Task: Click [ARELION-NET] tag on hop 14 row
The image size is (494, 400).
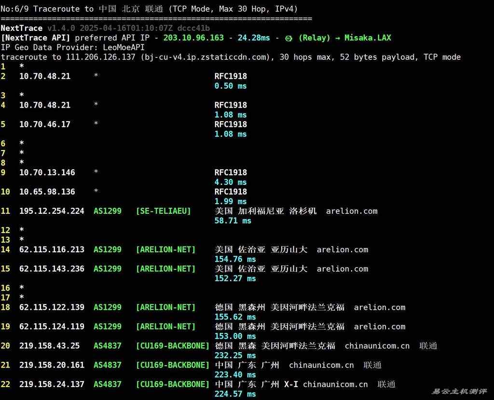Action: [x=166, y=249]
